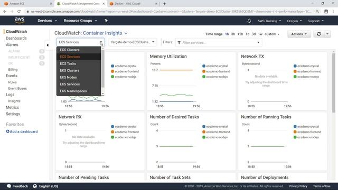Click the dropdown list scroll down arrow
This screenshot has height=190, width=338.
(x=102, y=93)
